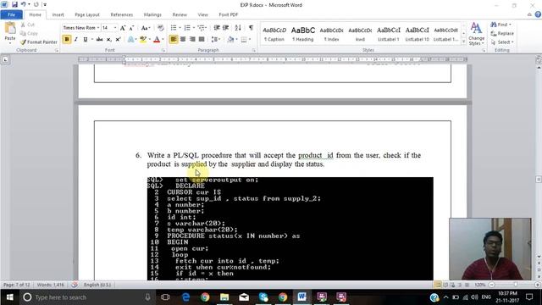
Task: Customize Quick Access Toolbar dropdown
Action: pos(45,5)
